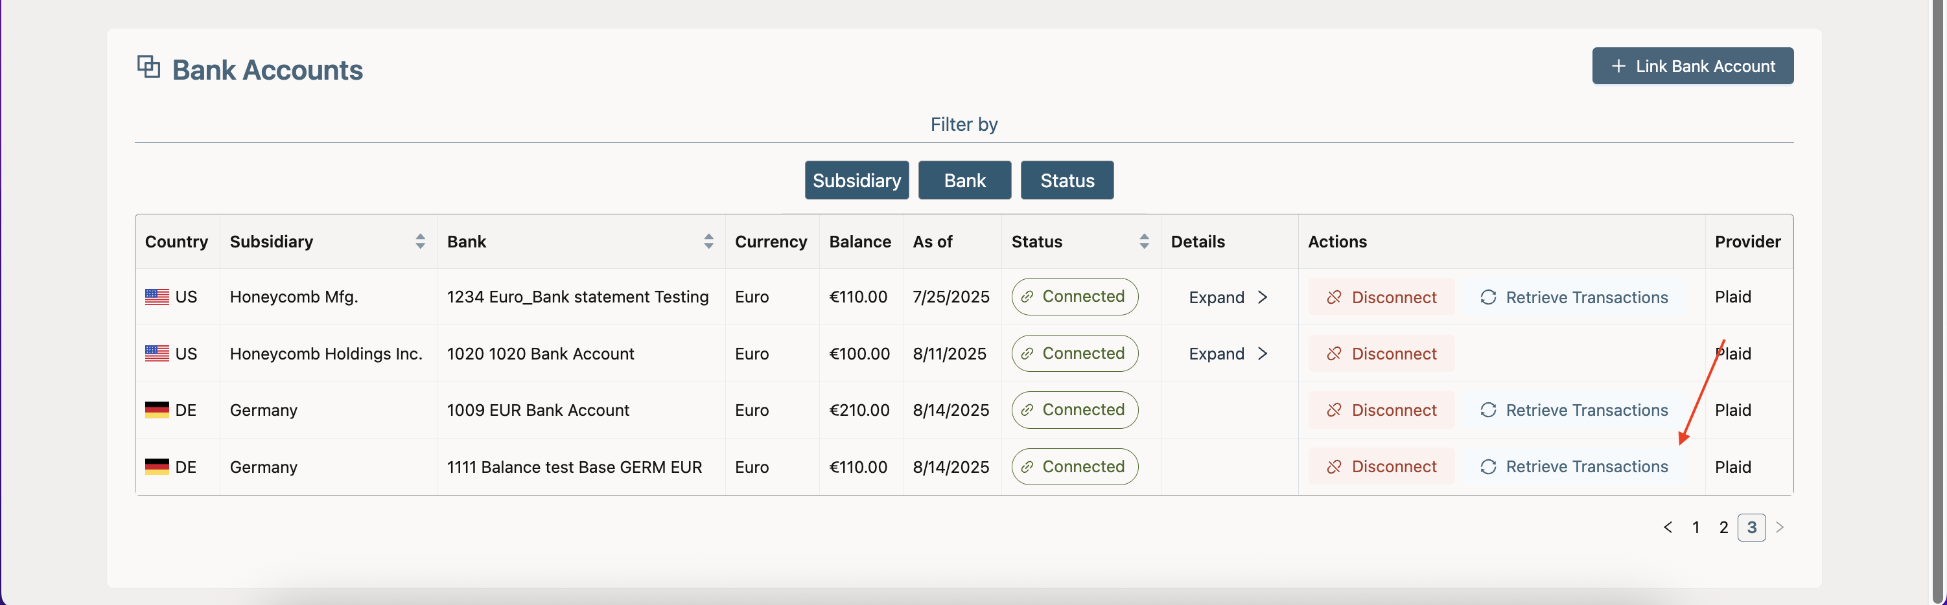The width and height of the screenshot is (1947, 605).
Task: Go to previous page arrow
Action: point(1668,527)
